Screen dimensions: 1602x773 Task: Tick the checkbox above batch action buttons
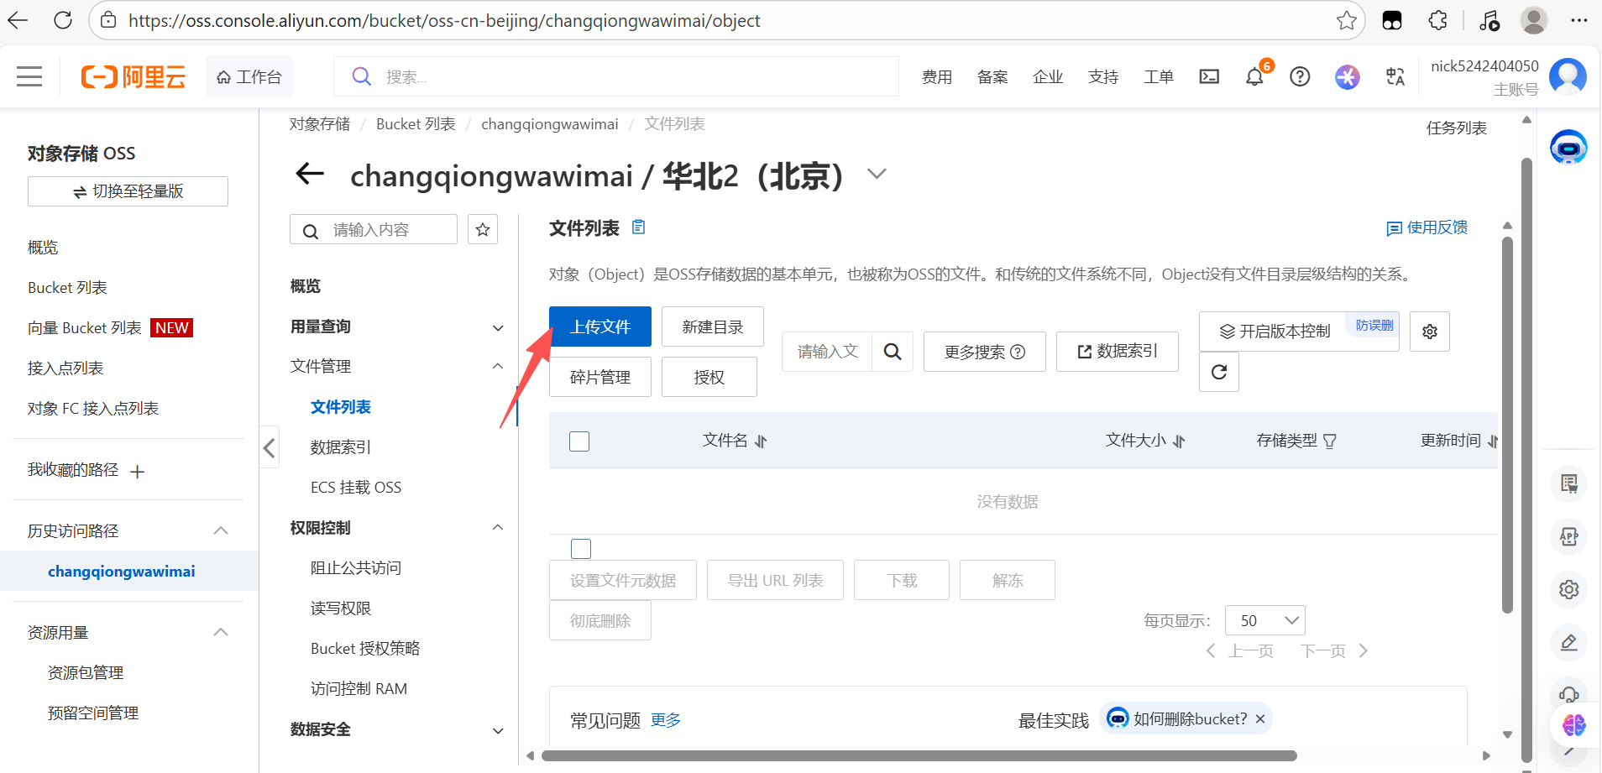tap(581, 549)
